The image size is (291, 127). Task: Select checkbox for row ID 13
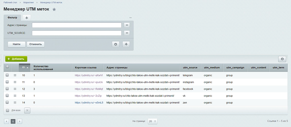click(7, 96)
